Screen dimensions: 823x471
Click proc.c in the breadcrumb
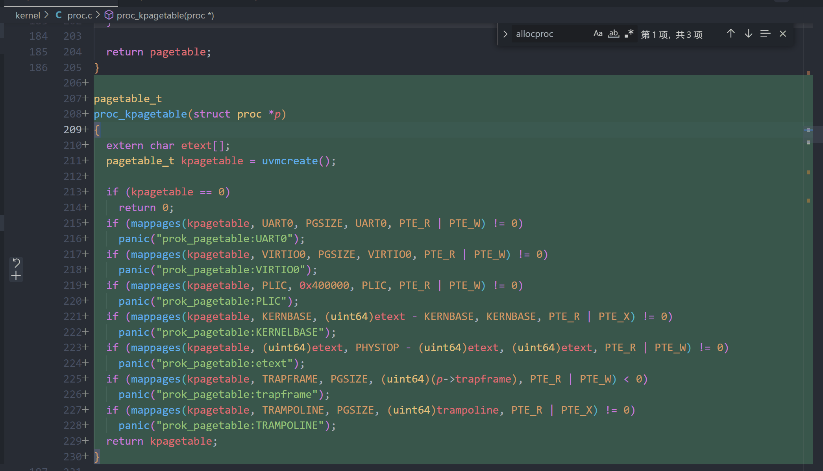(x=80, y=15)
